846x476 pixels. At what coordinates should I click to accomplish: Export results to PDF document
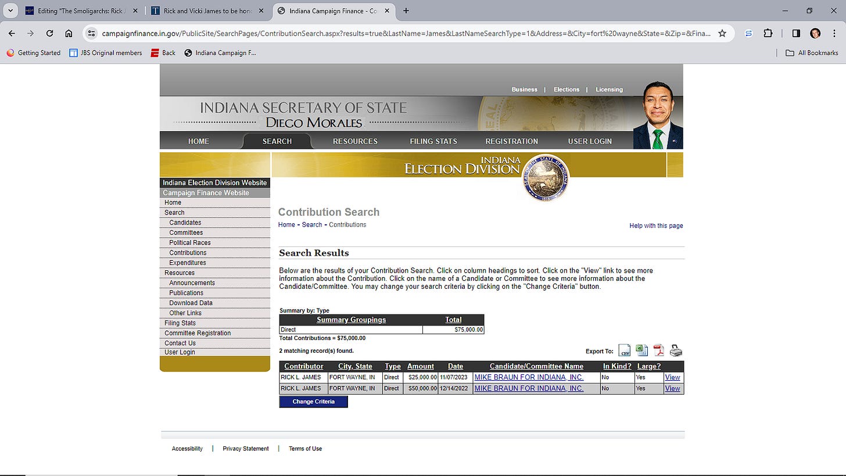658,350
